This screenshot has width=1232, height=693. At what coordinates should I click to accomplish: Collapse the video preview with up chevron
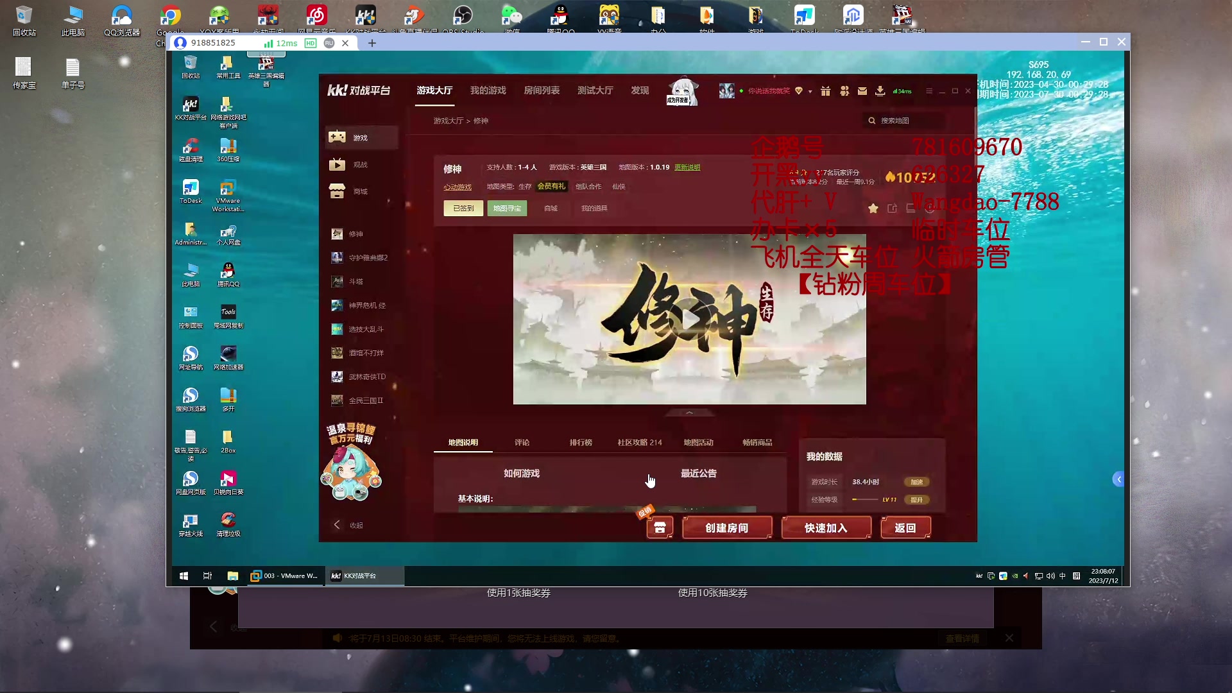coord(689,413)
